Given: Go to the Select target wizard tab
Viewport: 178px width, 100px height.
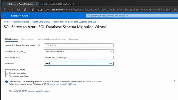Looking at the screenshot, I should click(x=28, y=39).
